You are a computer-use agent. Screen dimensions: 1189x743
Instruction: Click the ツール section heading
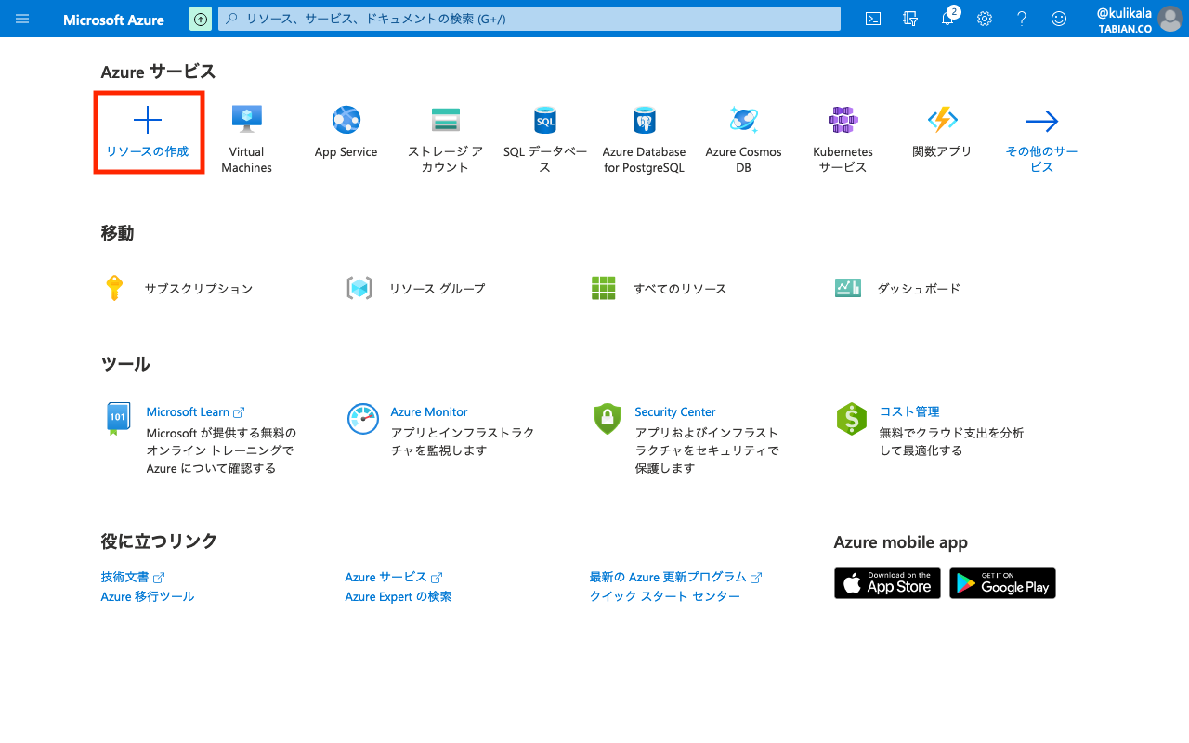coord(125,364)
